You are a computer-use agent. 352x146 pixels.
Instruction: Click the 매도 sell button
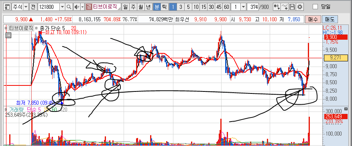(330, 20)
